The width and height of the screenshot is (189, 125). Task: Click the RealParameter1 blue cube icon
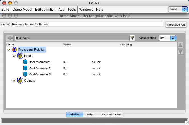(x=25, y=62)
